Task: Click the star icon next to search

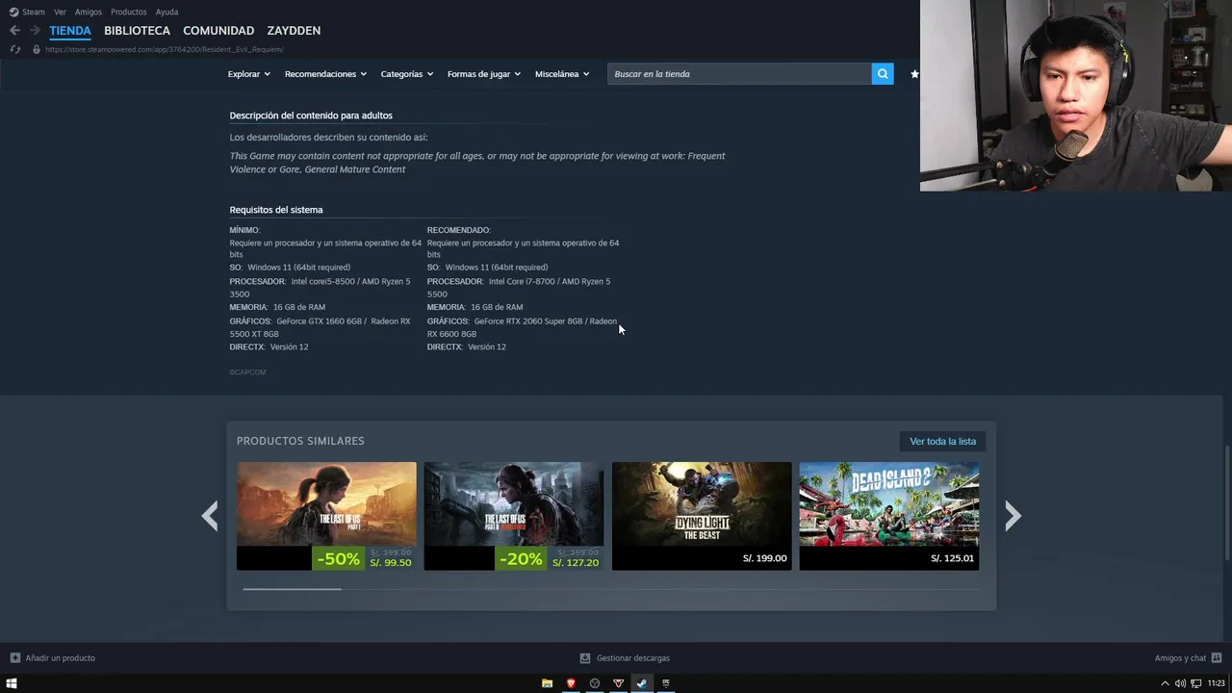Action: [914, 74]
